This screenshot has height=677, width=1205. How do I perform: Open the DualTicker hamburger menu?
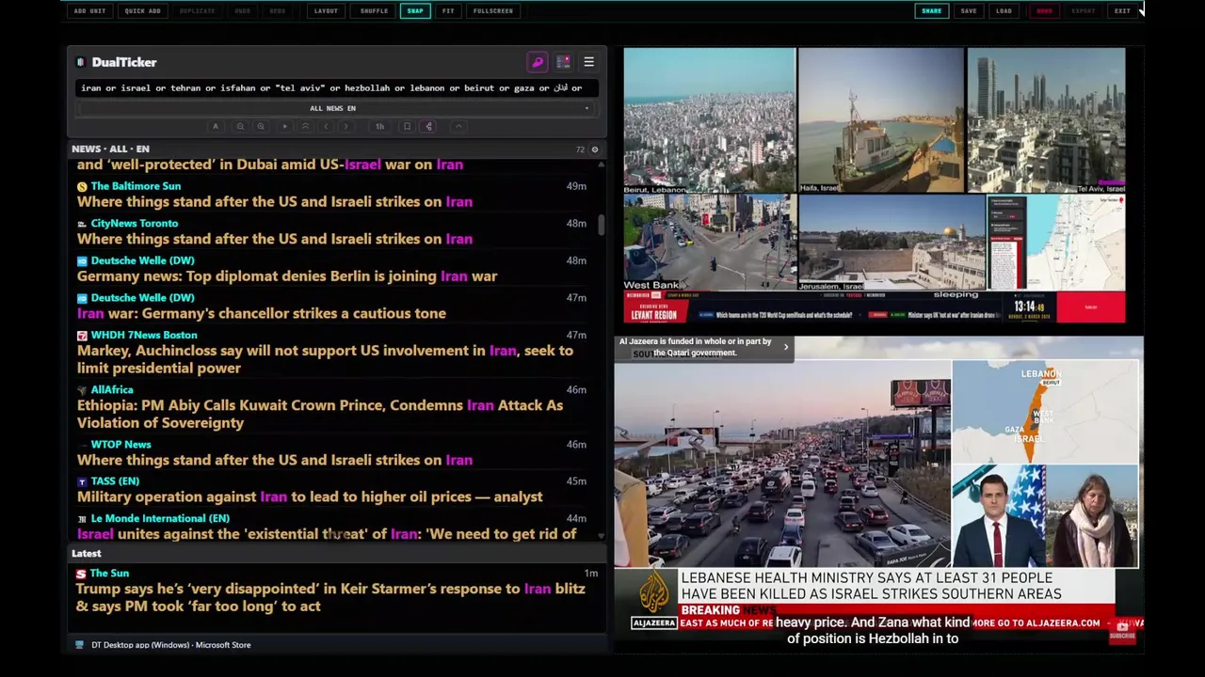coord(588,62)
